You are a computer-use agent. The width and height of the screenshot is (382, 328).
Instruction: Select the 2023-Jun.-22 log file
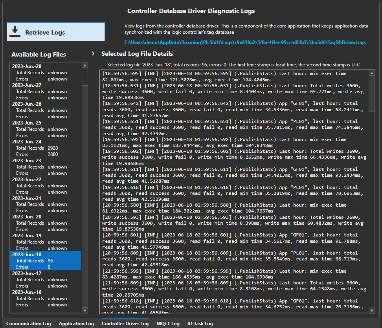click(46, 185)
